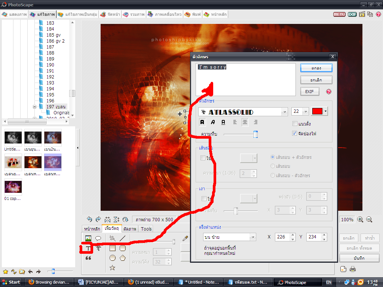Adjust the thumbnail size slider at bottom left
This screenshot has height=287, width=383.
pos(53,271)
